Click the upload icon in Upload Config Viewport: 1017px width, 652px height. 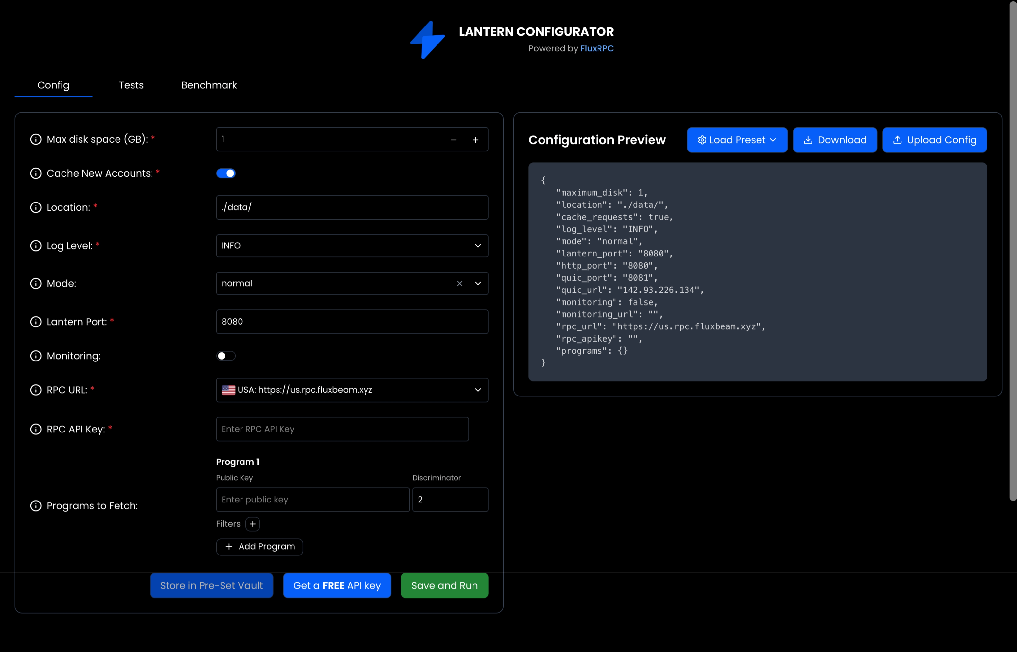point(899,140)
